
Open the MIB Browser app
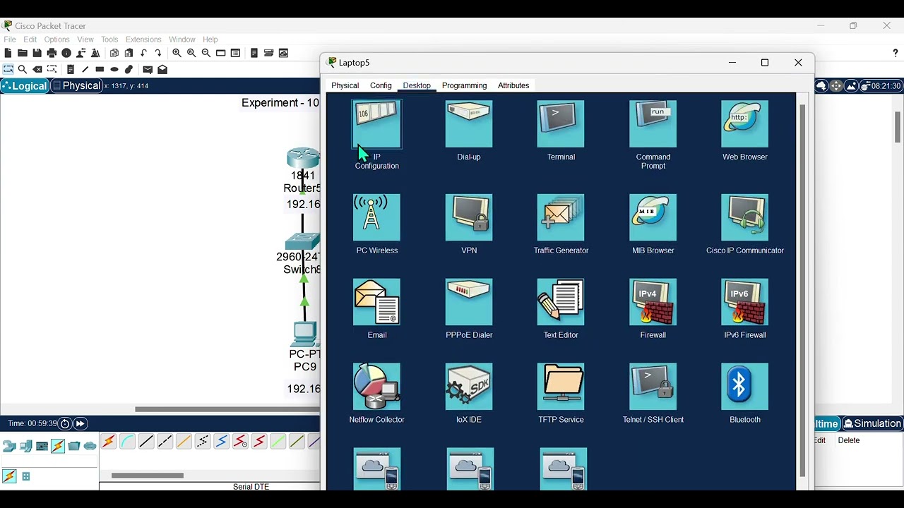(653, 217)
